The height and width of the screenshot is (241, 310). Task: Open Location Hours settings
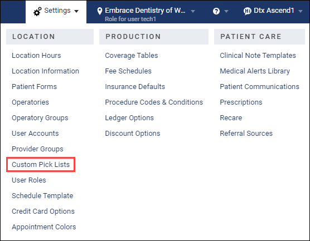click(x=36, y=56)
